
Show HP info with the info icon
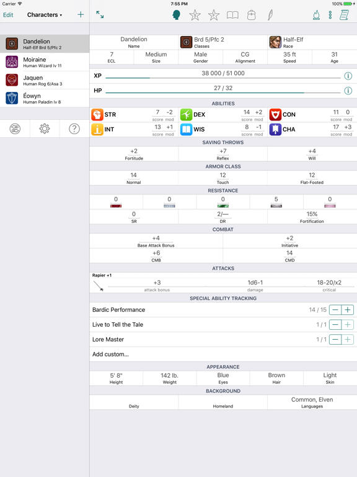(x=348, y=91)
